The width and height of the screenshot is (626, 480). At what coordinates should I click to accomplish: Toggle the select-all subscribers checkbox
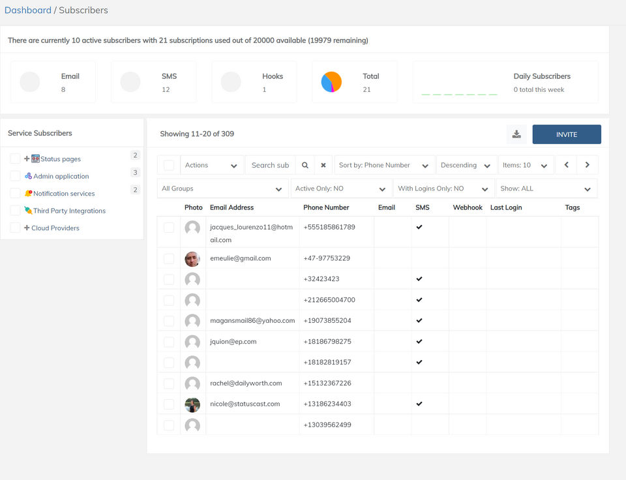tap(169, 165)
